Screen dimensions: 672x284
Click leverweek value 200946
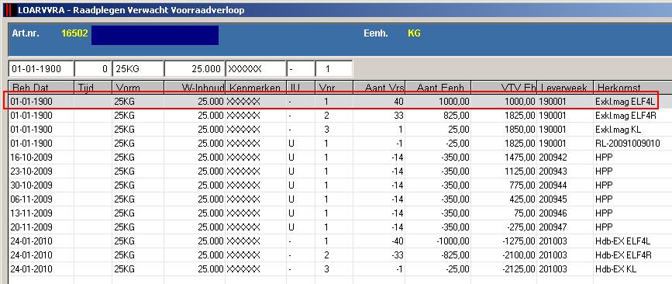point(553,213)
